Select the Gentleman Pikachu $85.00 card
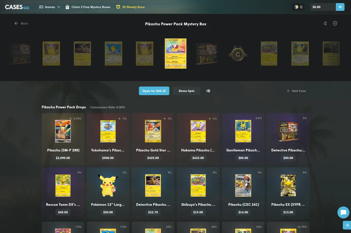Image resolution: width=351 pixels, height=233 pixels. click(243, 139)
